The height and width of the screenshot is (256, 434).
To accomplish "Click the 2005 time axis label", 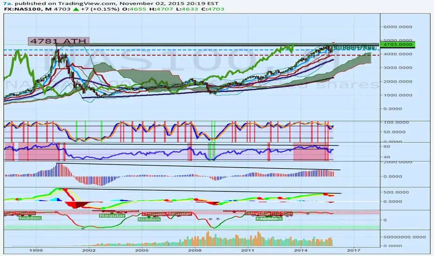I will 142,250.
